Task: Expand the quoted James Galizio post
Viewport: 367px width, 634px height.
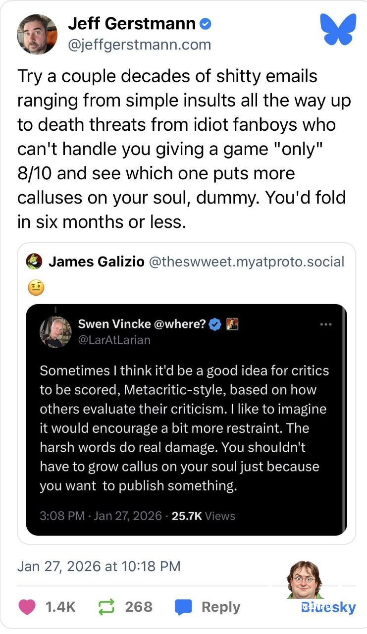Action: click(186, 262)
